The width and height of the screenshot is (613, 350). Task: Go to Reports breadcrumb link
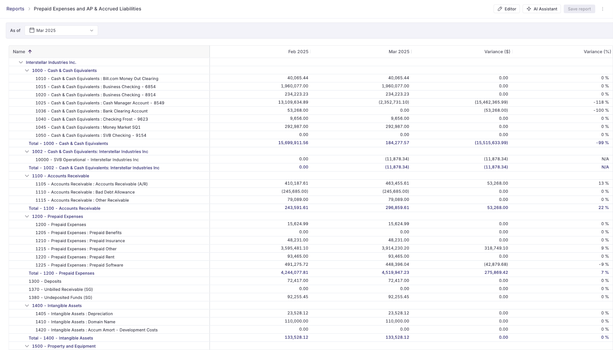[15, 9]
